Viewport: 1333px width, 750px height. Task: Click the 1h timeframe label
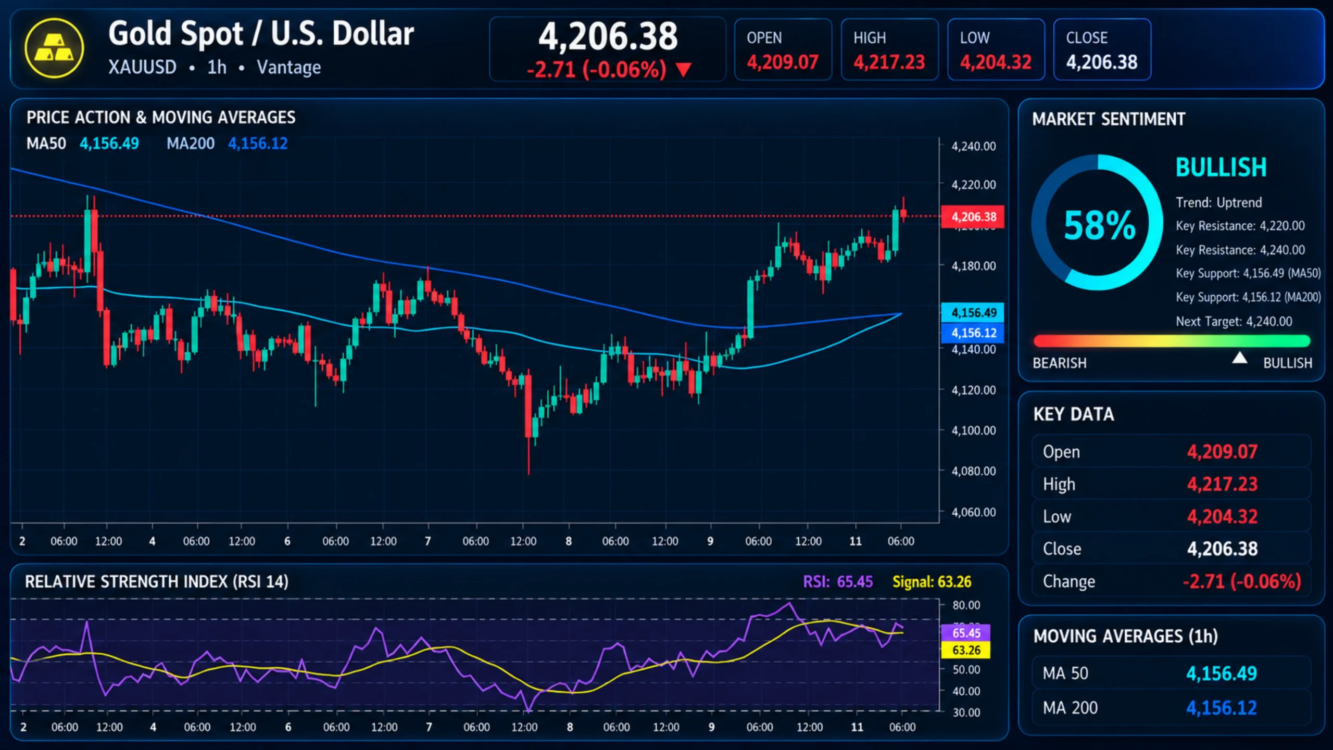(x=217, y=67)
